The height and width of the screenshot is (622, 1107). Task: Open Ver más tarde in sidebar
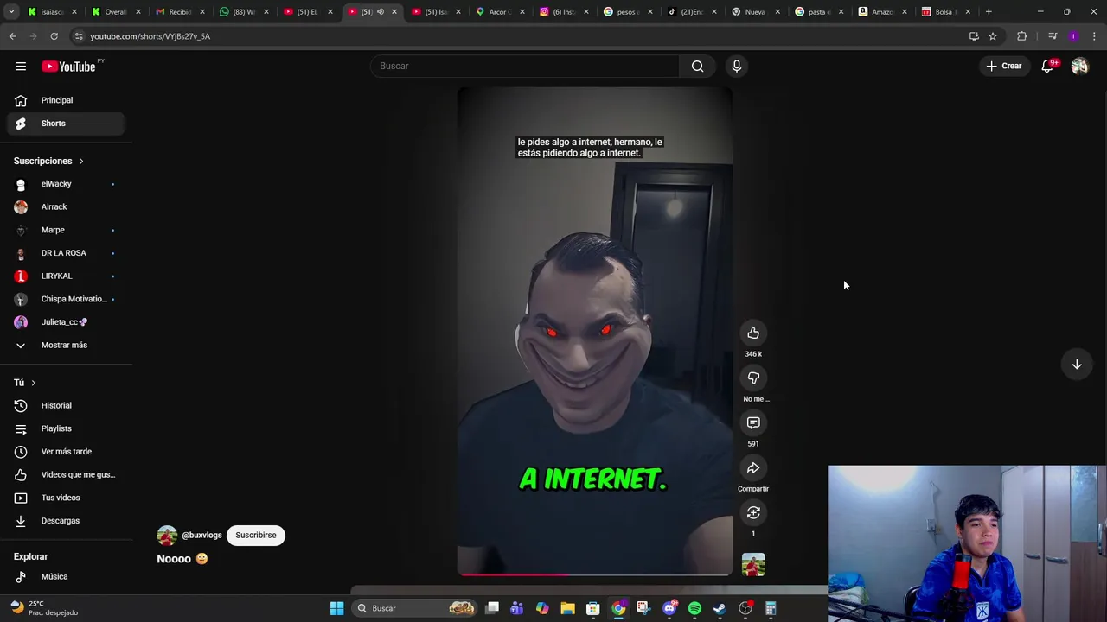[x=66, y=451]
